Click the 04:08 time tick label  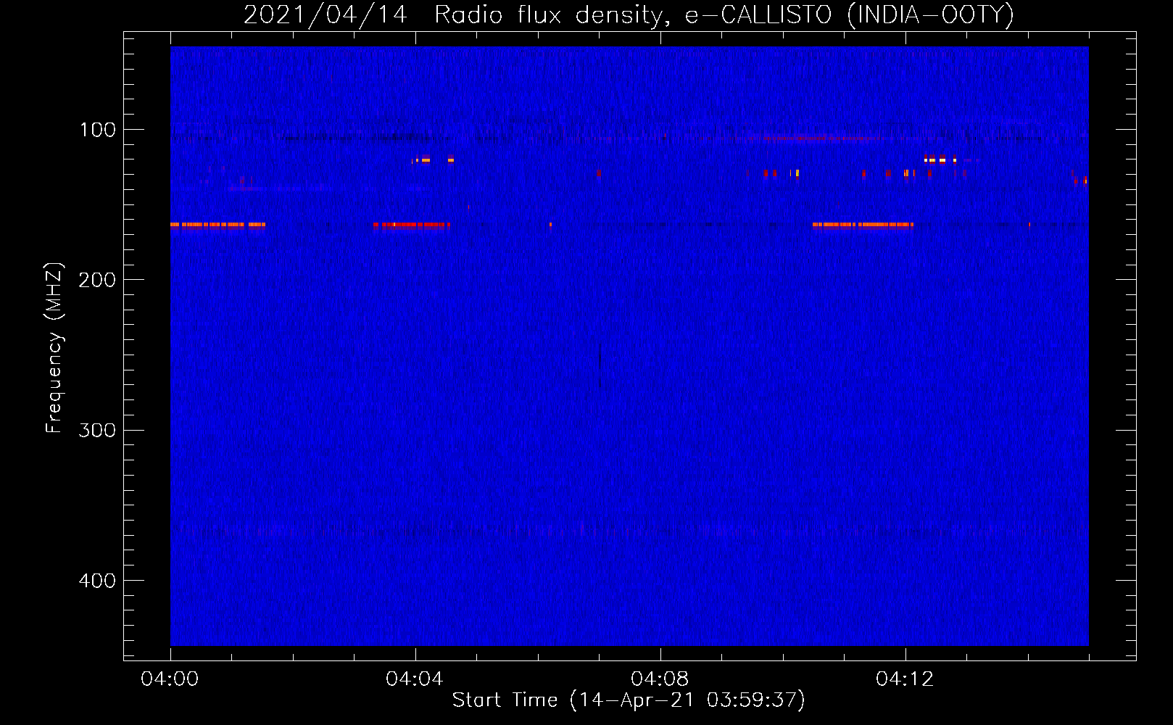[x=660, y=679]
